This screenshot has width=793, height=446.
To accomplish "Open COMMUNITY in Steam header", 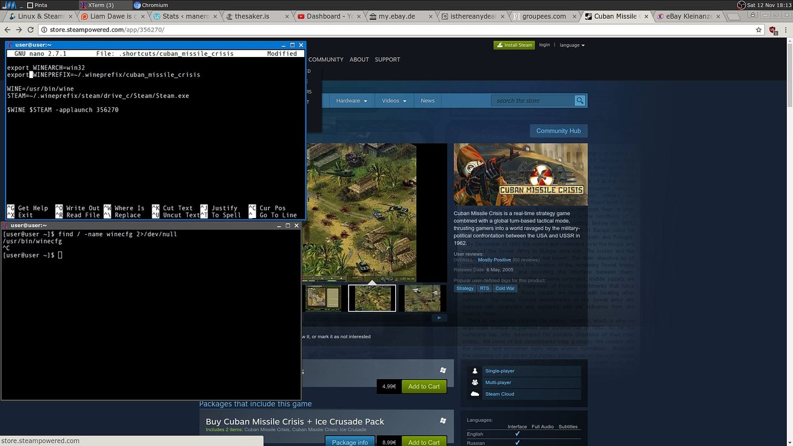I will click(326, 59).
